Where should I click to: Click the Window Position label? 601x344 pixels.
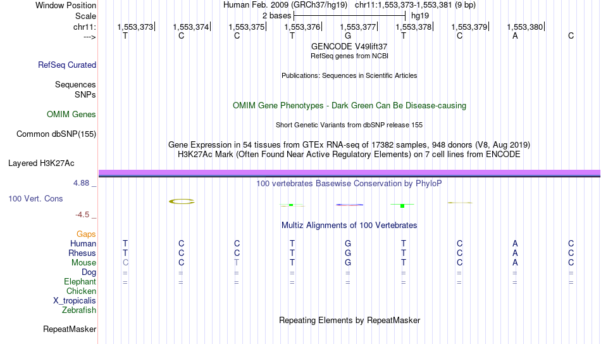tap(66, 5)
